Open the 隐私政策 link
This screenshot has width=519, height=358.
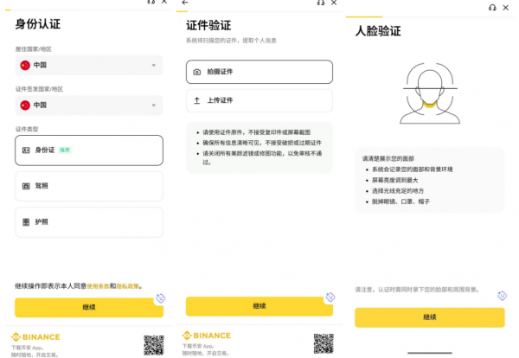[127, 286]
